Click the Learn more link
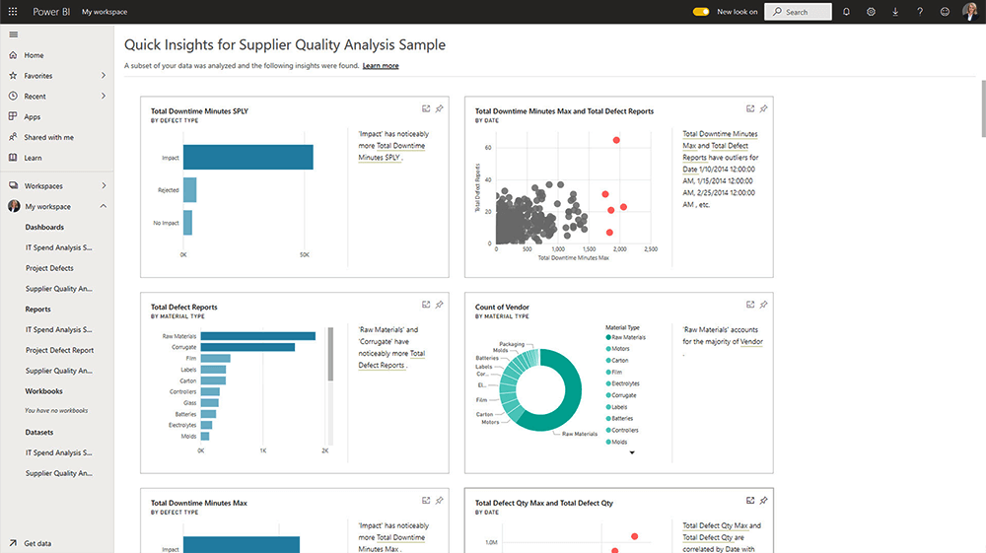 coord(381,66)
